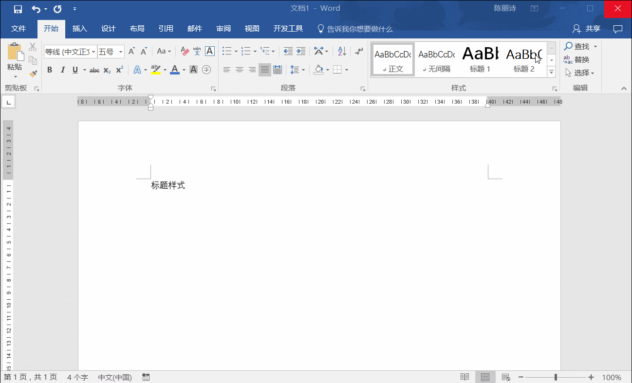Click the zoom in plus icon
The image size is (632, 383).
[591, 377]
